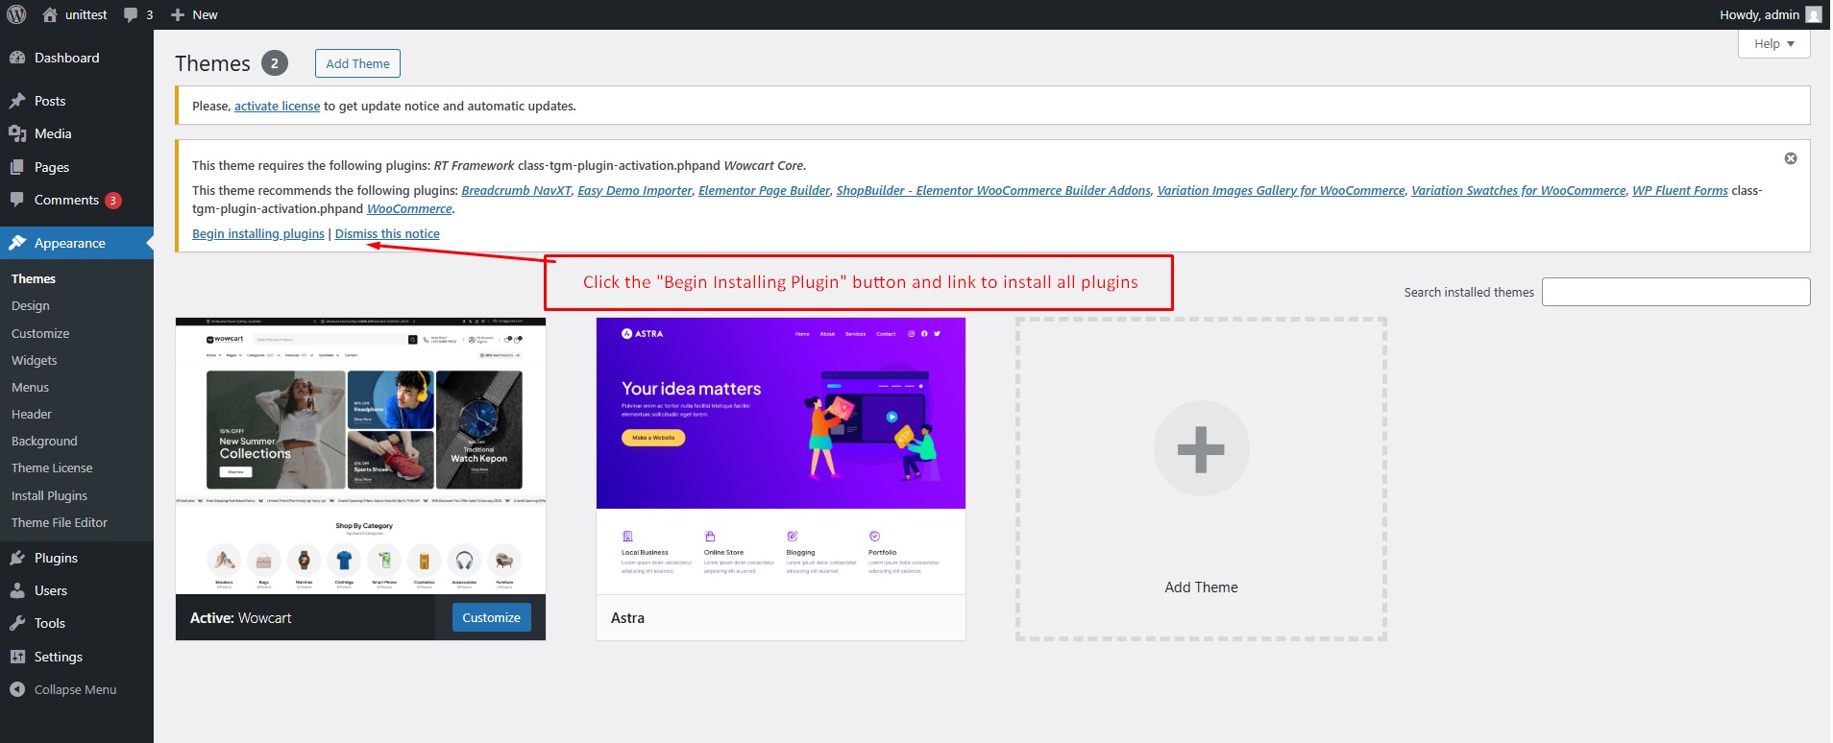Viewport: 1833px width, 743px height.
Task: Open the WP Fluent Forms link
Action: [x=1680, y=190]
